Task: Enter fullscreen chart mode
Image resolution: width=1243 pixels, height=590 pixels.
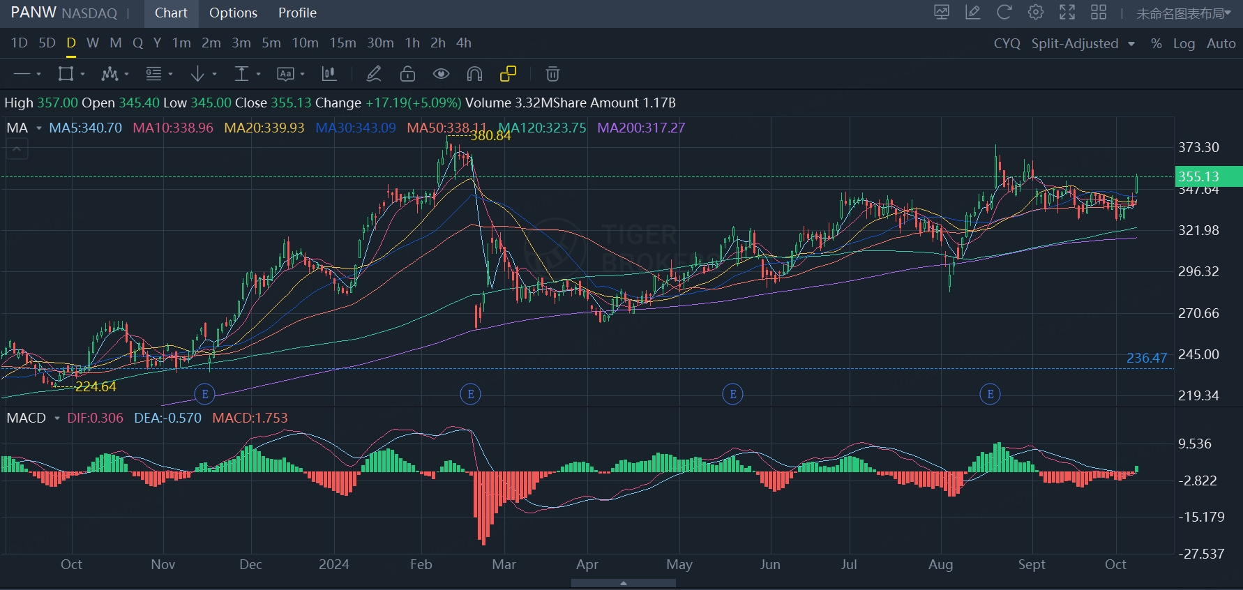Action: [x=1067, y=12]
